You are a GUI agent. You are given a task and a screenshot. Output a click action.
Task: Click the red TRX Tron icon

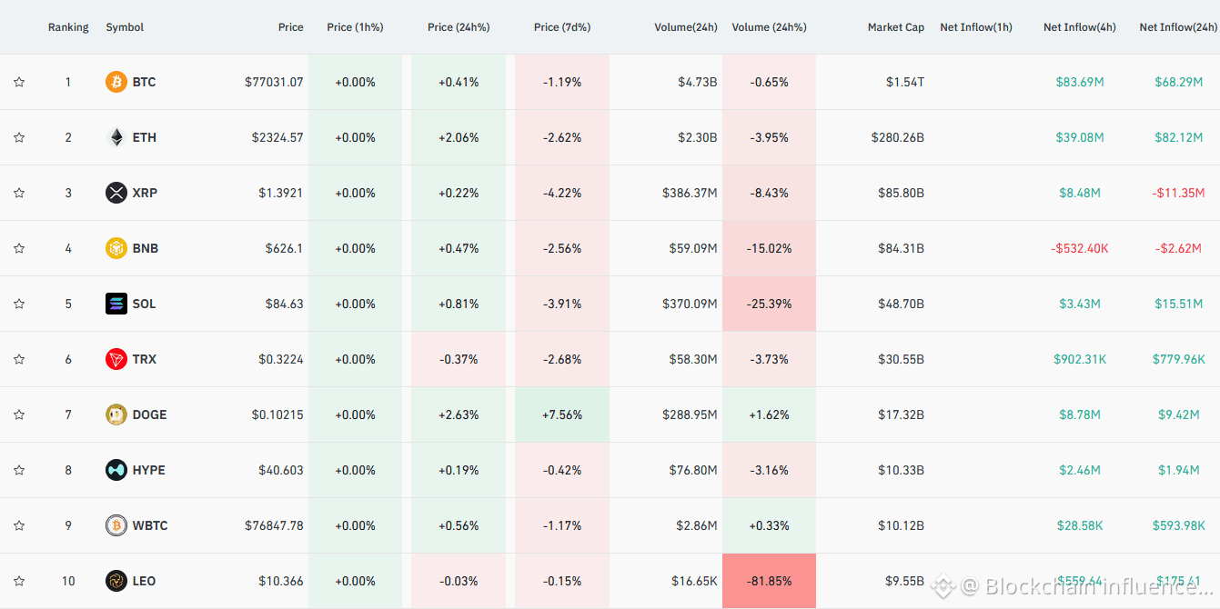coord(116,359)
